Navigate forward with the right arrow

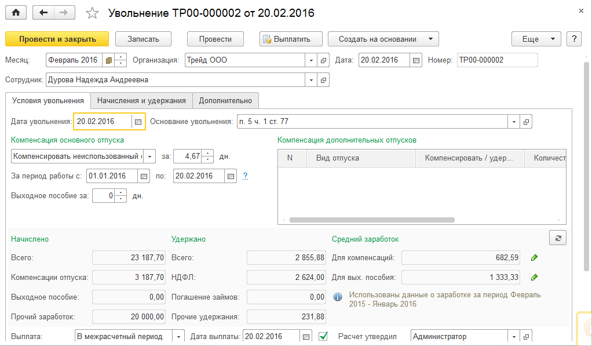[x=64, y=13]
